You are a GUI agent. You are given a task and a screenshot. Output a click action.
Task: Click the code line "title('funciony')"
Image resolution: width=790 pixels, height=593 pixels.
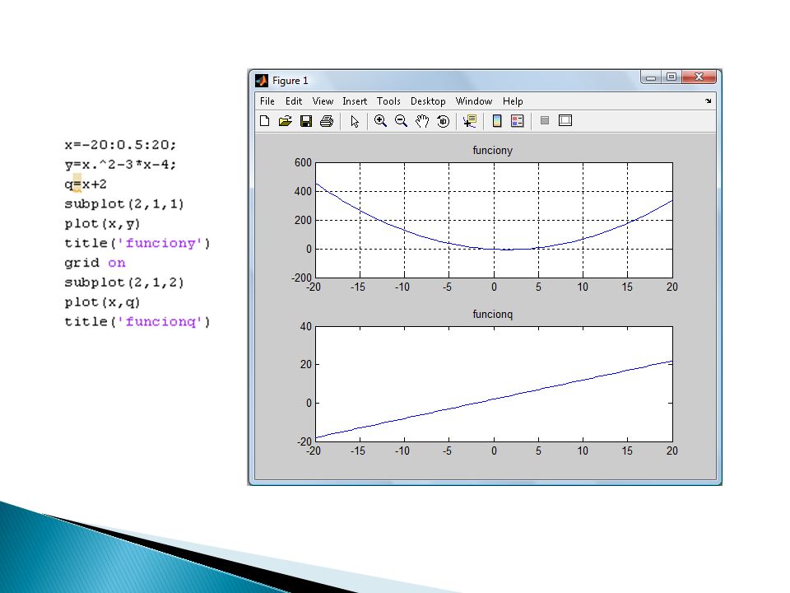point(137,243)
